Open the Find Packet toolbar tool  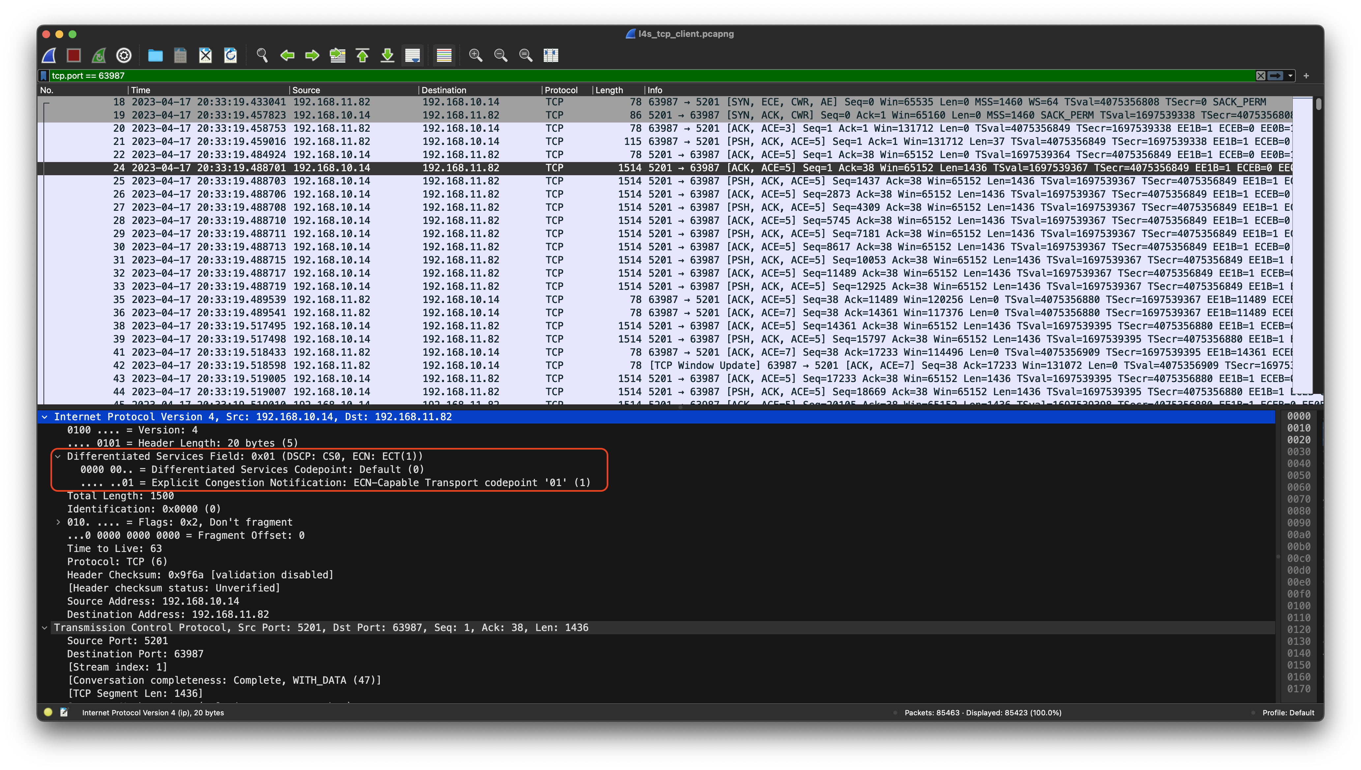[x=261, y=55]
